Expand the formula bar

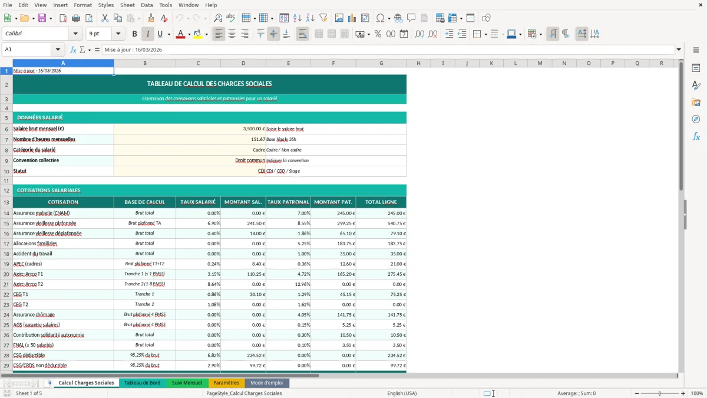coord(679,50)
